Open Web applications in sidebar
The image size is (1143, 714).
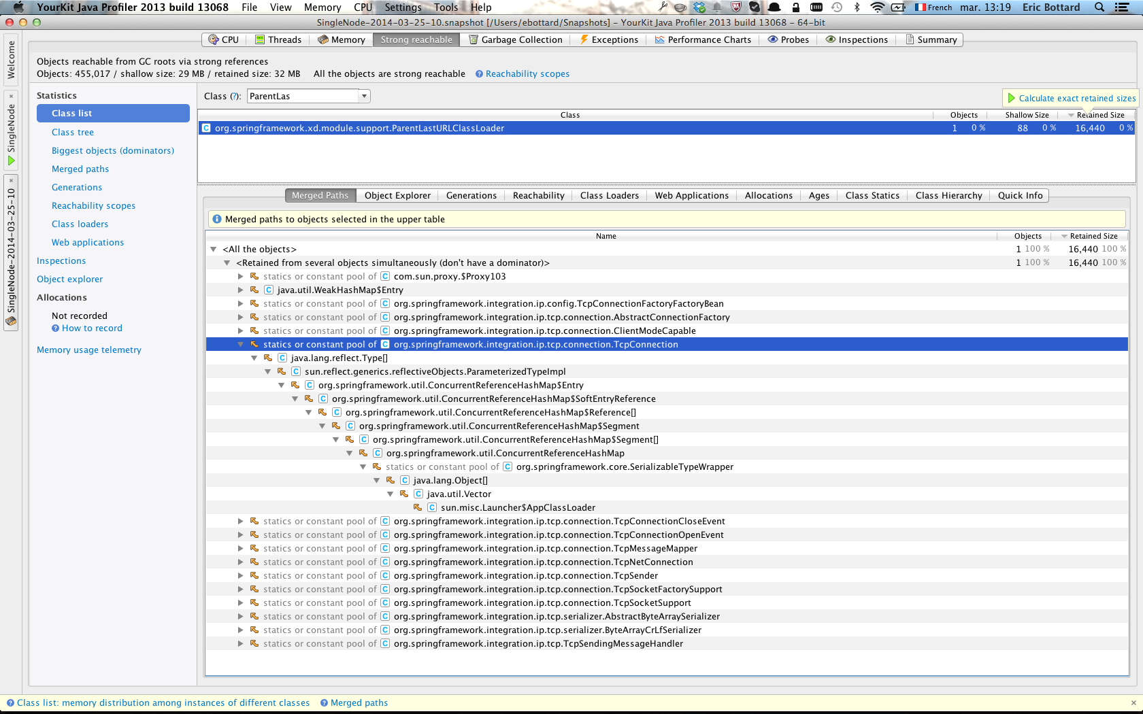point(88,243)
